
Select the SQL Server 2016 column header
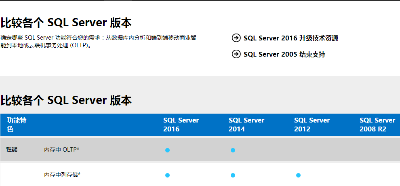tap(181, 125)
